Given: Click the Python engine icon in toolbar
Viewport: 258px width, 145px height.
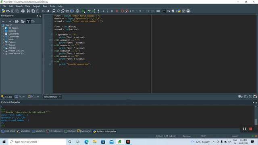Looking at the screenshot, I should (x=179, y=11).
